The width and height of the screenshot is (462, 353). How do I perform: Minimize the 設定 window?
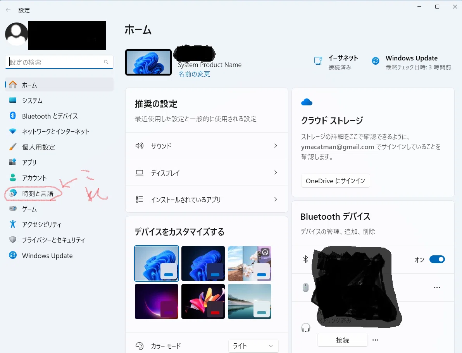[420, 7]
